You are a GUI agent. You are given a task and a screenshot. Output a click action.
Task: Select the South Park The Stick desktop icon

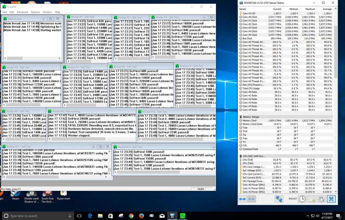47,197
